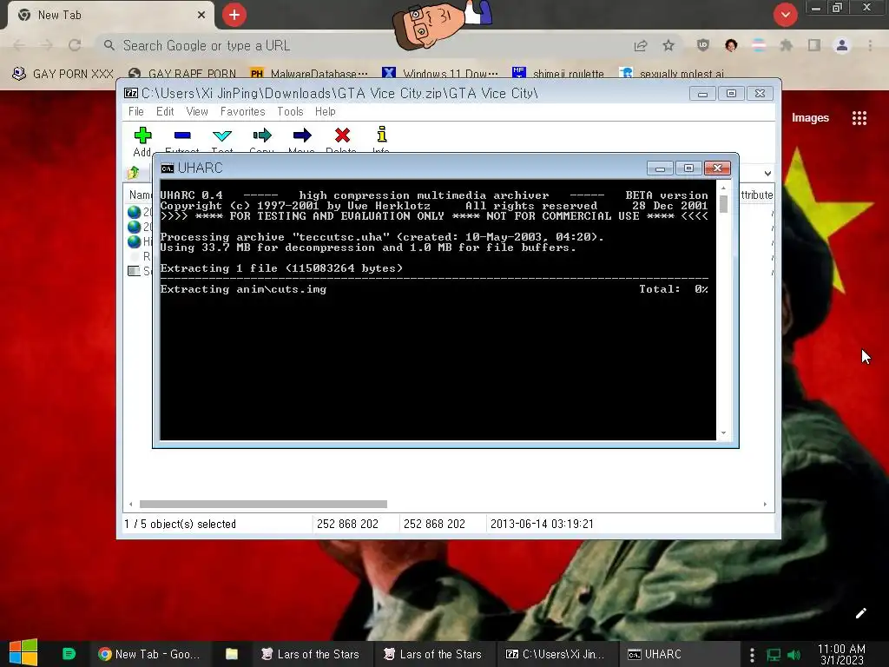Click the Copy arrow icon in 7-Zip
889x667 pixels.
(x=262, y=135)
